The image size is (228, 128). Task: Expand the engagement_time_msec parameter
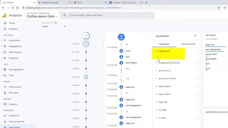(156, 63)
